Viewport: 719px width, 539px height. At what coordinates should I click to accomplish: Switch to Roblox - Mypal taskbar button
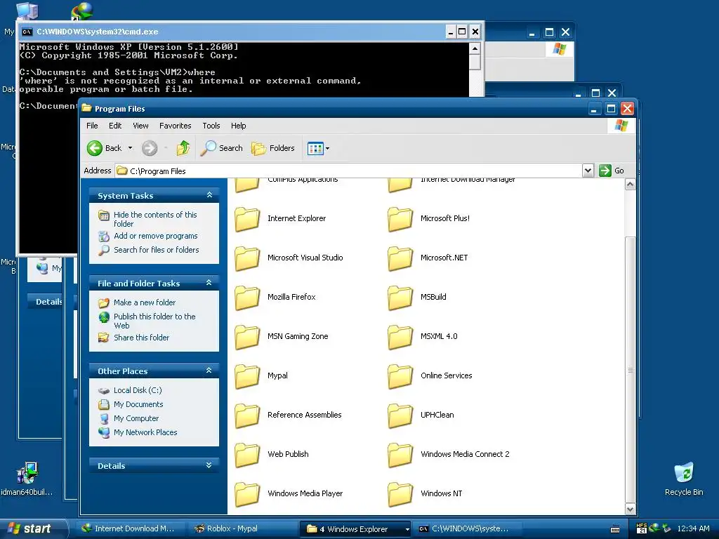coord(242,529)
